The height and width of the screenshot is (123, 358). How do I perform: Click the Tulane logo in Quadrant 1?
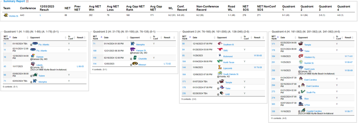coord(35,75)
